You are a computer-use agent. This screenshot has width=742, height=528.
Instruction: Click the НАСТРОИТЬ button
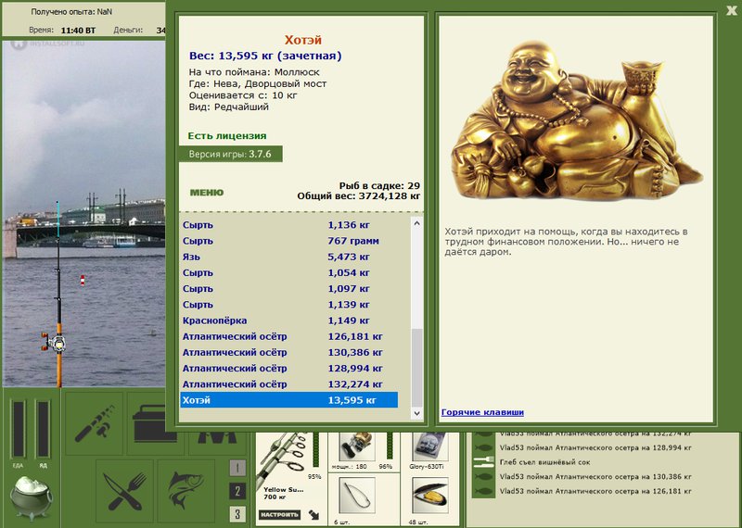pos(280,514)
